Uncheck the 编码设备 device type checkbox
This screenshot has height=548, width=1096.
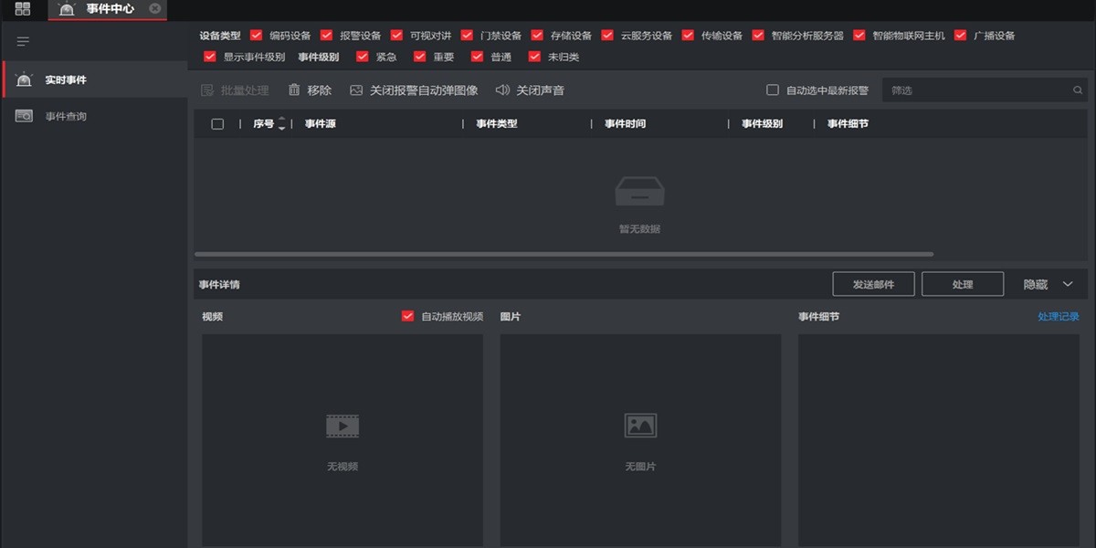256,36
